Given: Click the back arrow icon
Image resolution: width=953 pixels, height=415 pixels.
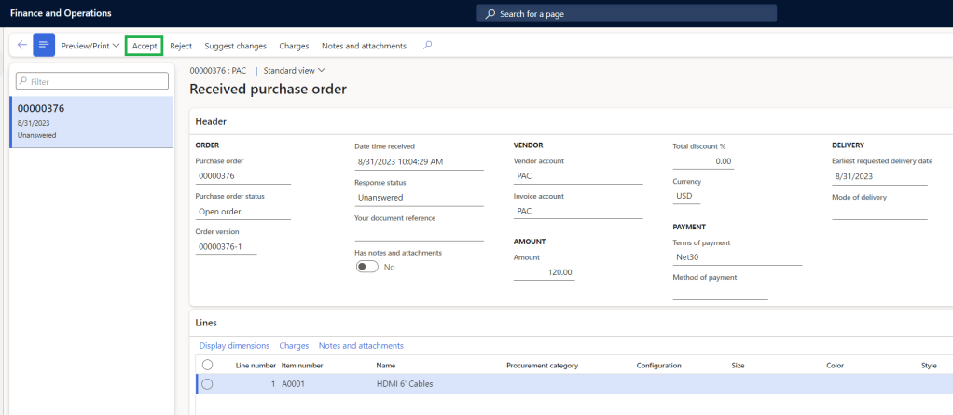Looking at the screenshot, I should click(x=21, y=46).
